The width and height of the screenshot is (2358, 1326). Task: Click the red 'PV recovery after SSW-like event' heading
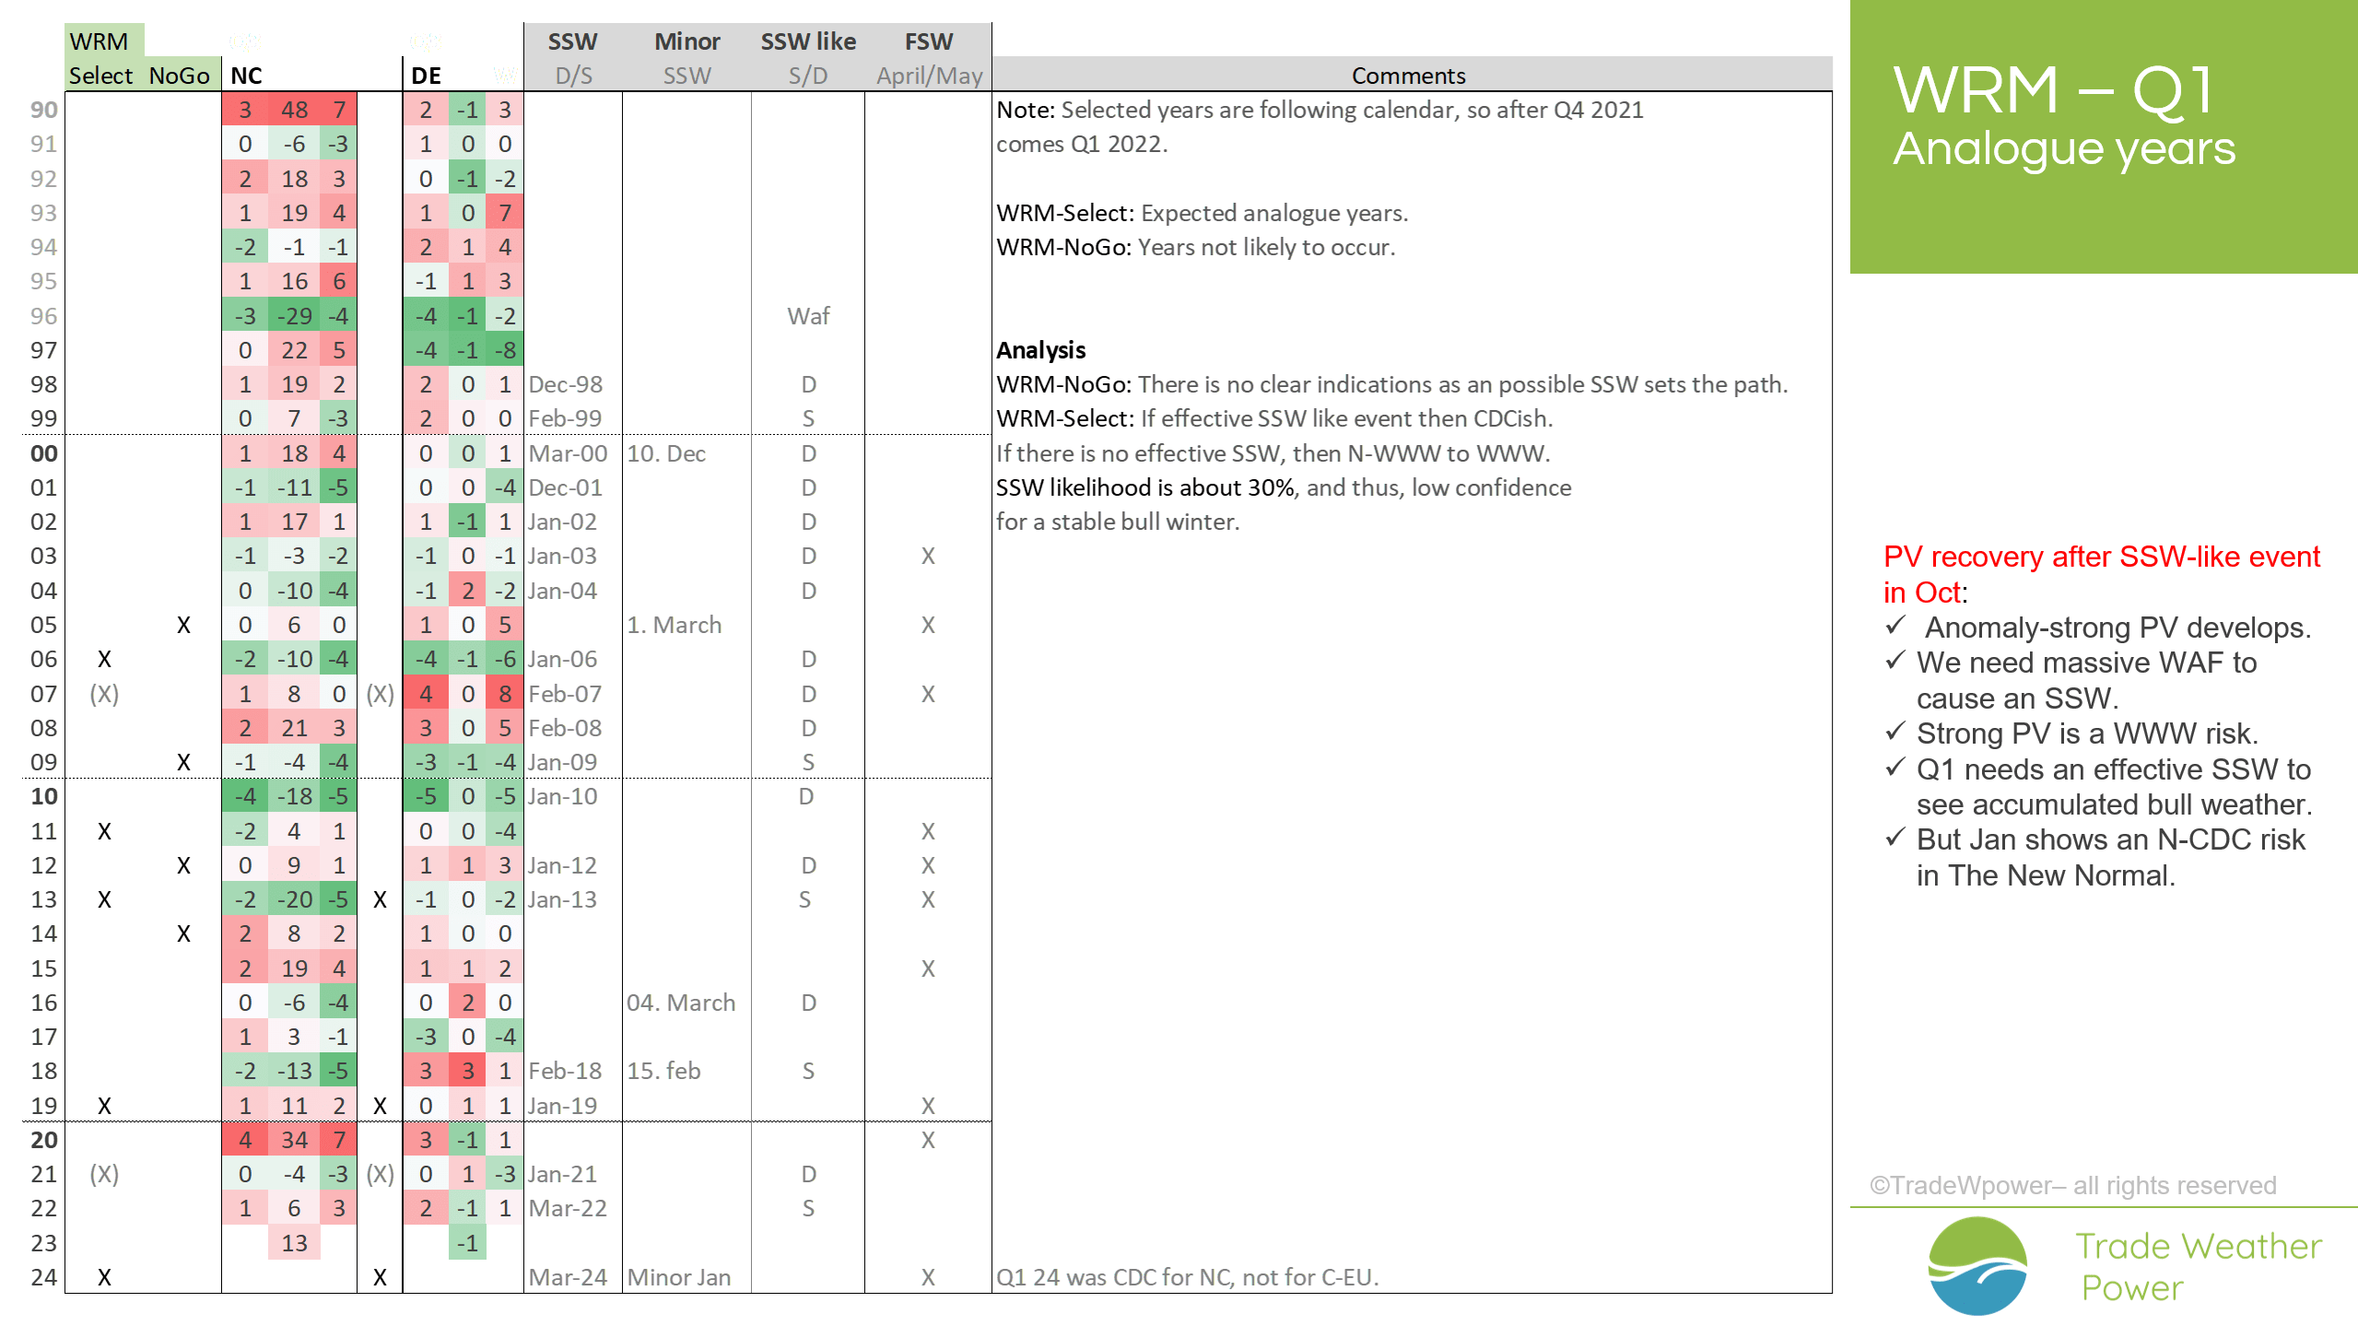coord(2101,557)
